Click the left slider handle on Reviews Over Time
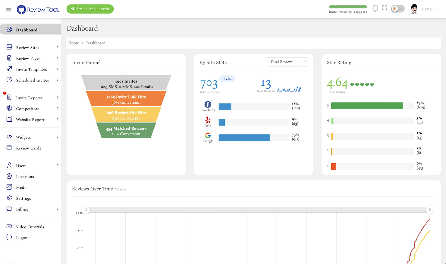 [86, 210]
